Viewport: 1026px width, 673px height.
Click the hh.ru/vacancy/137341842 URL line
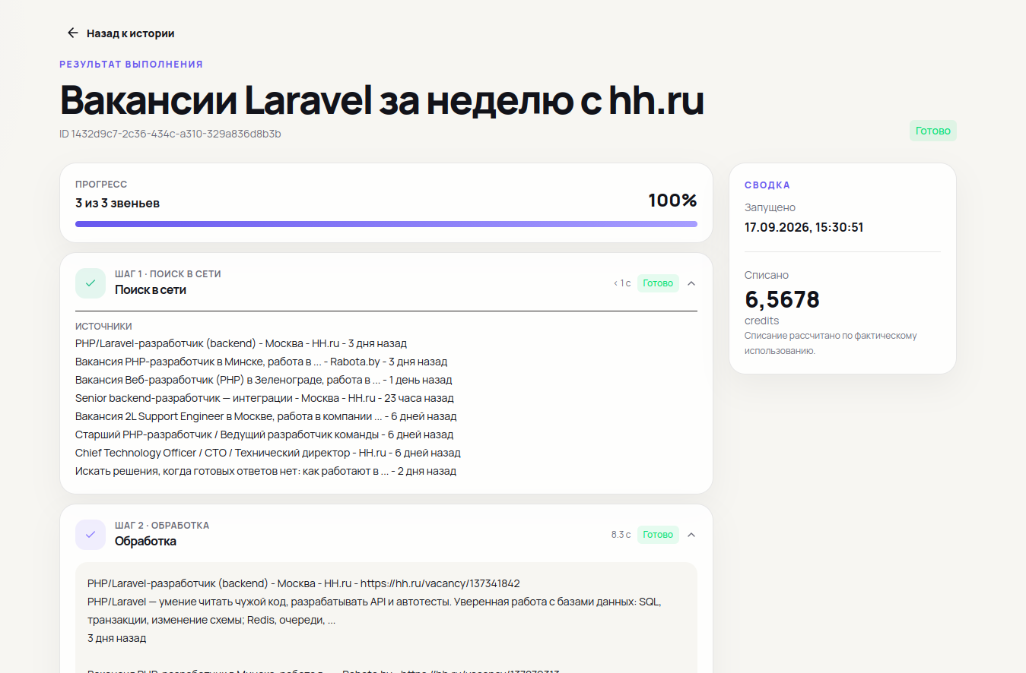tap(303, 583)
